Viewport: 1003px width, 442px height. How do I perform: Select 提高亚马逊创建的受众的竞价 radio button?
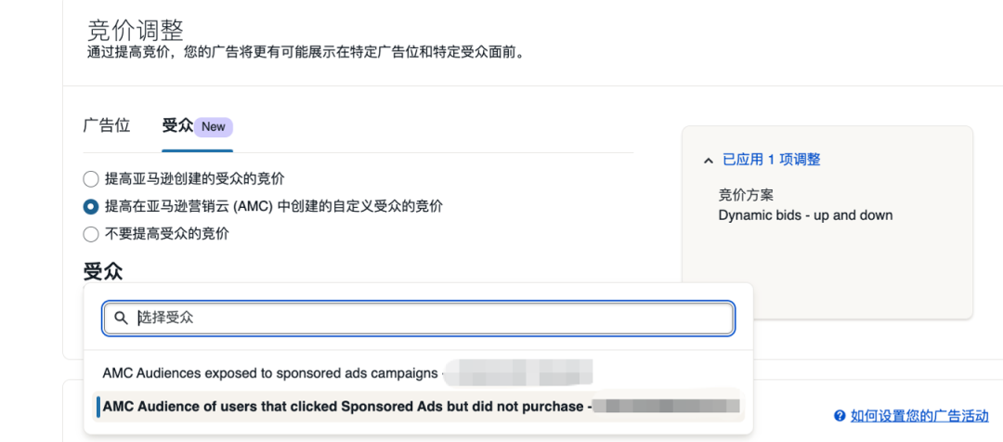point(91,178)
